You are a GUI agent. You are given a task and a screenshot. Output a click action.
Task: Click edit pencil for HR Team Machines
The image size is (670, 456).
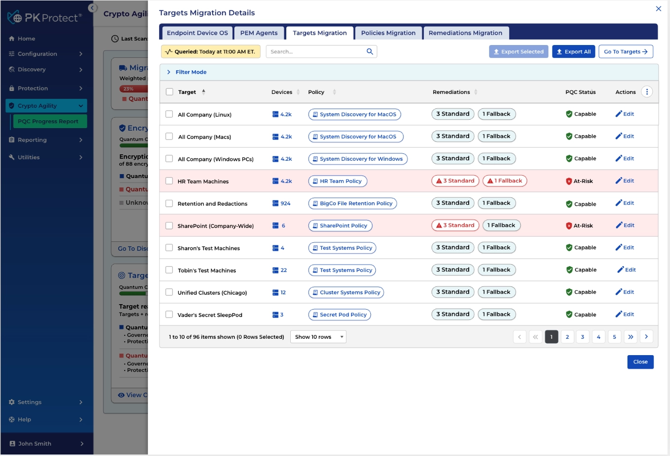(619, 181)
